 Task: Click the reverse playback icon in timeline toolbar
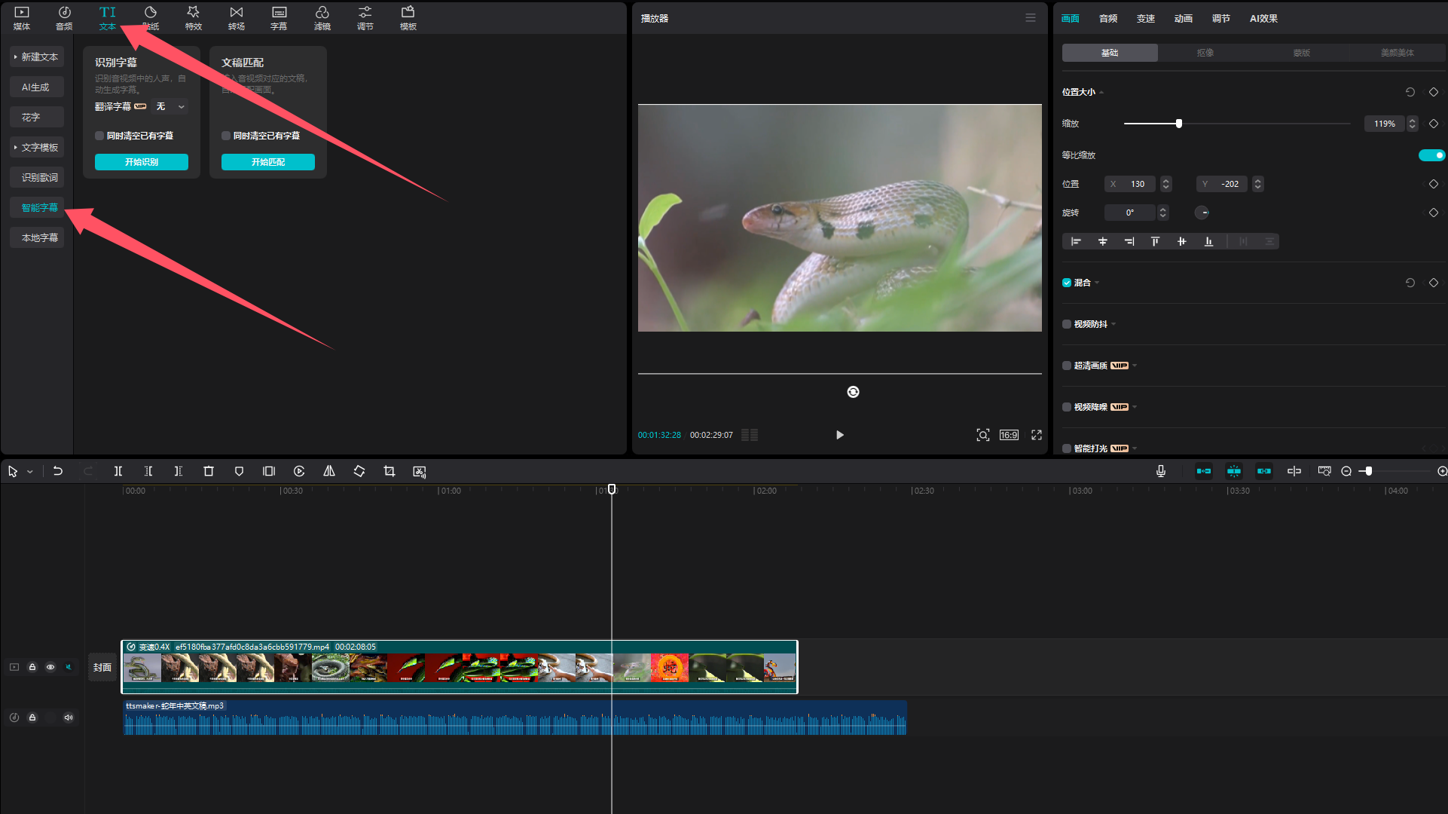(x=299, y=471)
